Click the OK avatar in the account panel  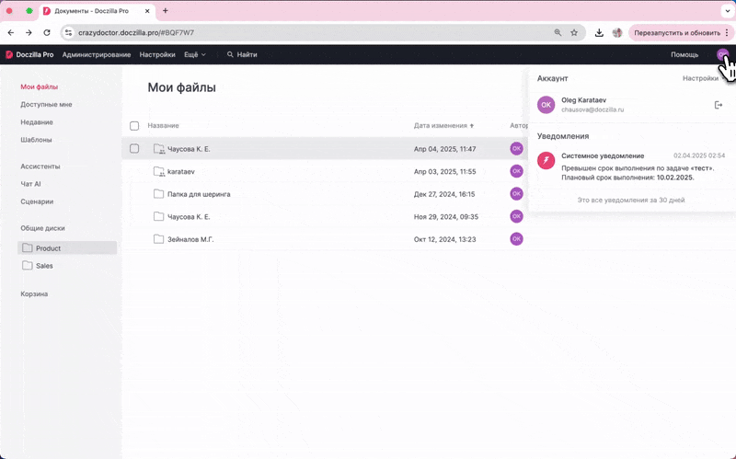[x=546, y=105]
